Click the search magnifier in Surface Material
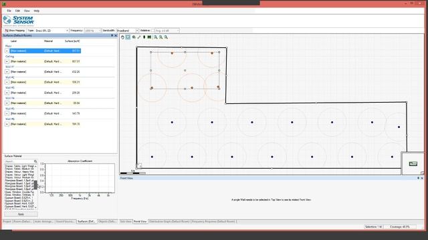 [35, 161]
